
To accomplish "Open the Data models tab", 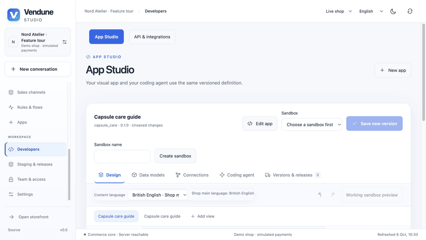I will [148, 175].
